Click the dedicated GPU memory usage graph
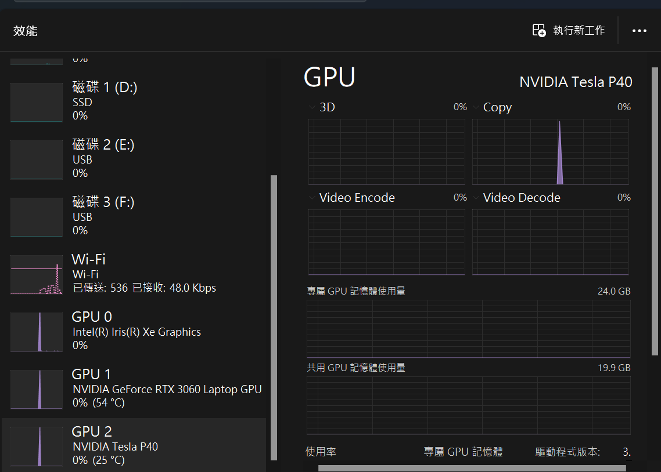This screenshot has width=661, height=472. (x=468, y=328)
